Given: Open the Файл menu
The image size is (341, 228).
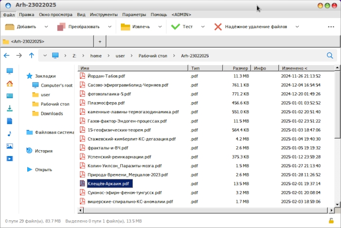Looking at the screenshot, I should pyautogui.click(x=9, y=15).
